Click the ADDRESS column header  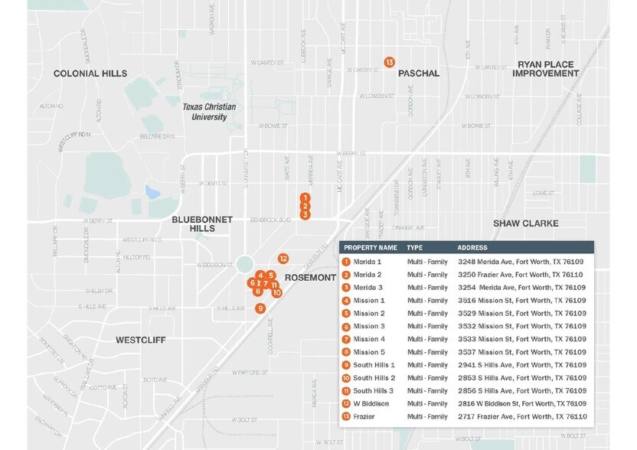472,247
